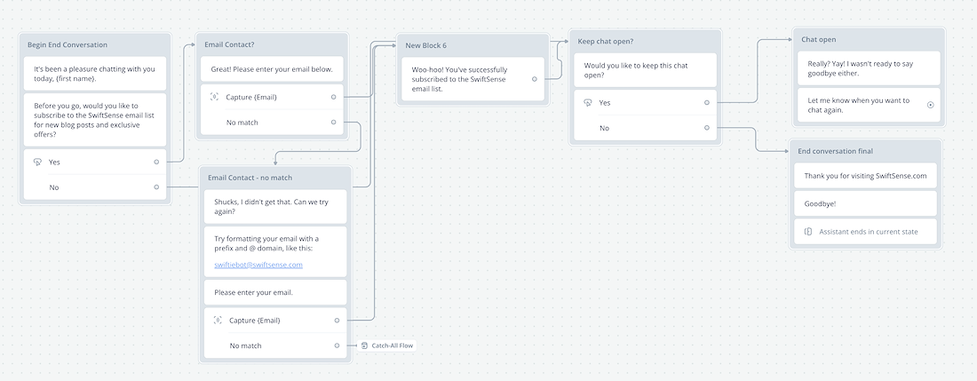Click the Yes choice in Keep chat open?
Screen dimensions: 977x381
pos(645,103)
